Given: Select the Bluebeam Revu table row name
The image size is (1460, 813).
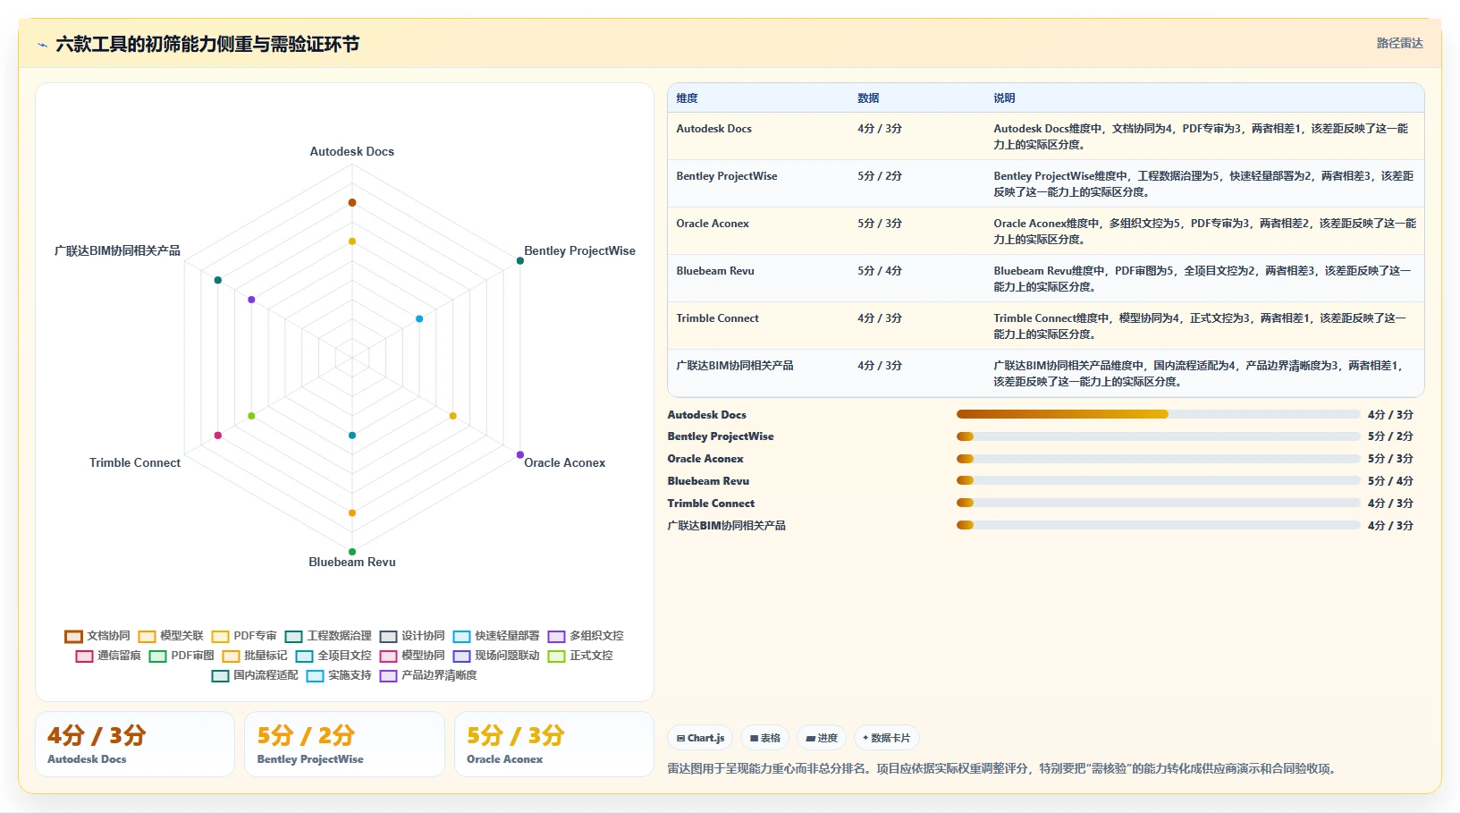Looking at the screenshot, I should coord(715,271).
